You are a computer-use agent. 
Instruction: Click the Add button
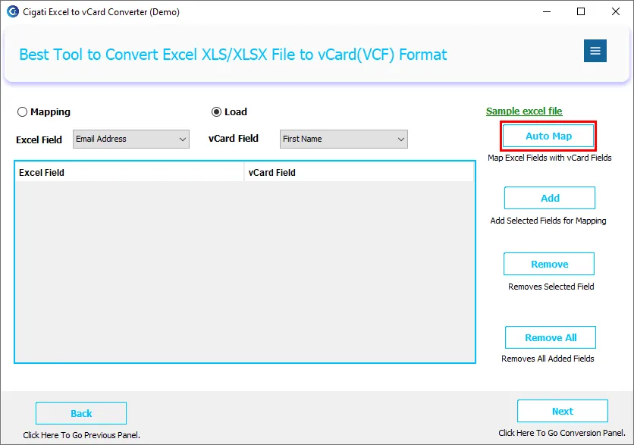550,198
